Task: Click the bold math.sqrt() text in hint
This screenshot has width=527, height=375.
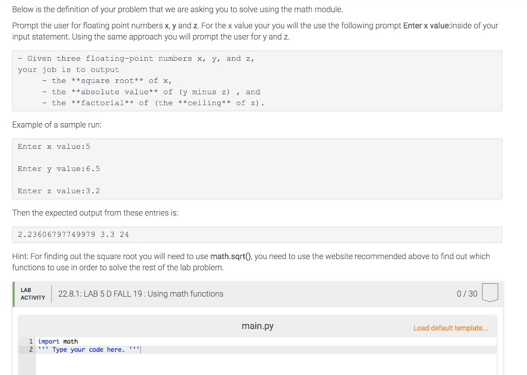Action: click(x=231, y=257)
